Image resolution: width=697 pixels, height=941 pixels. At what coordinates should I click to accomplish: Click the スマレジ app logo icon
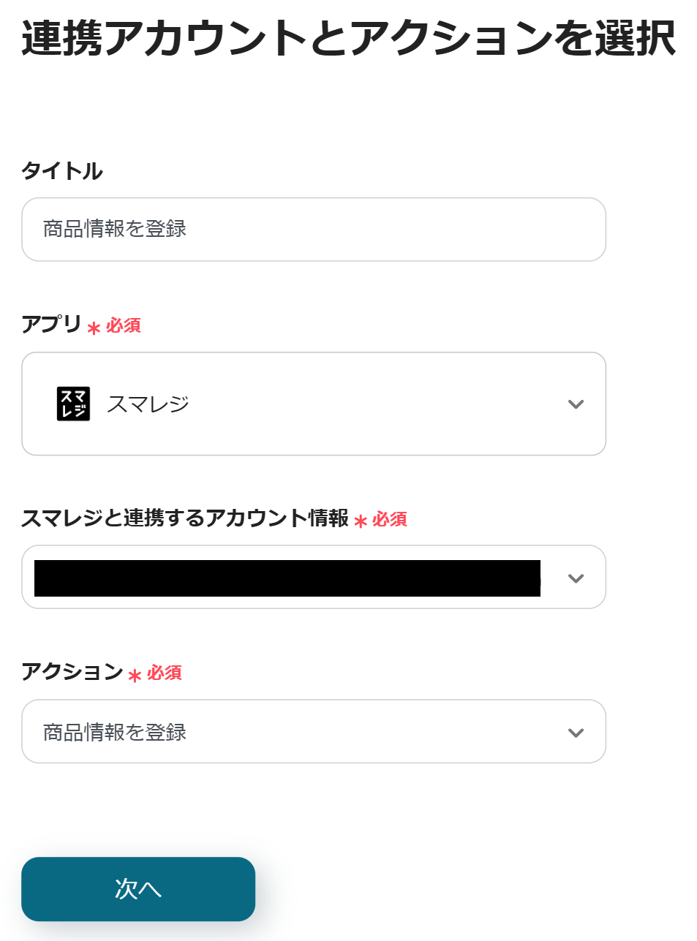73,404
